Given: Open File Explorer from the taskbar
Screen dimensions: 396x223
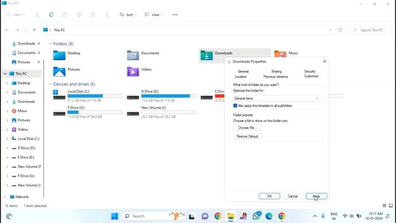Looking at the screenshot, I should pos(230,216).
